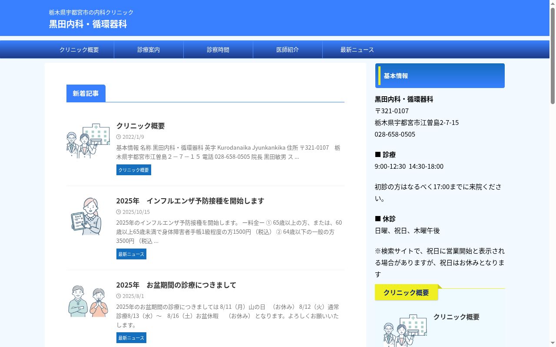This screenshot has height=347, width=556.
Task: Open the 2025年 お盆期間の診療につきまして article
Action: point(176,285)
